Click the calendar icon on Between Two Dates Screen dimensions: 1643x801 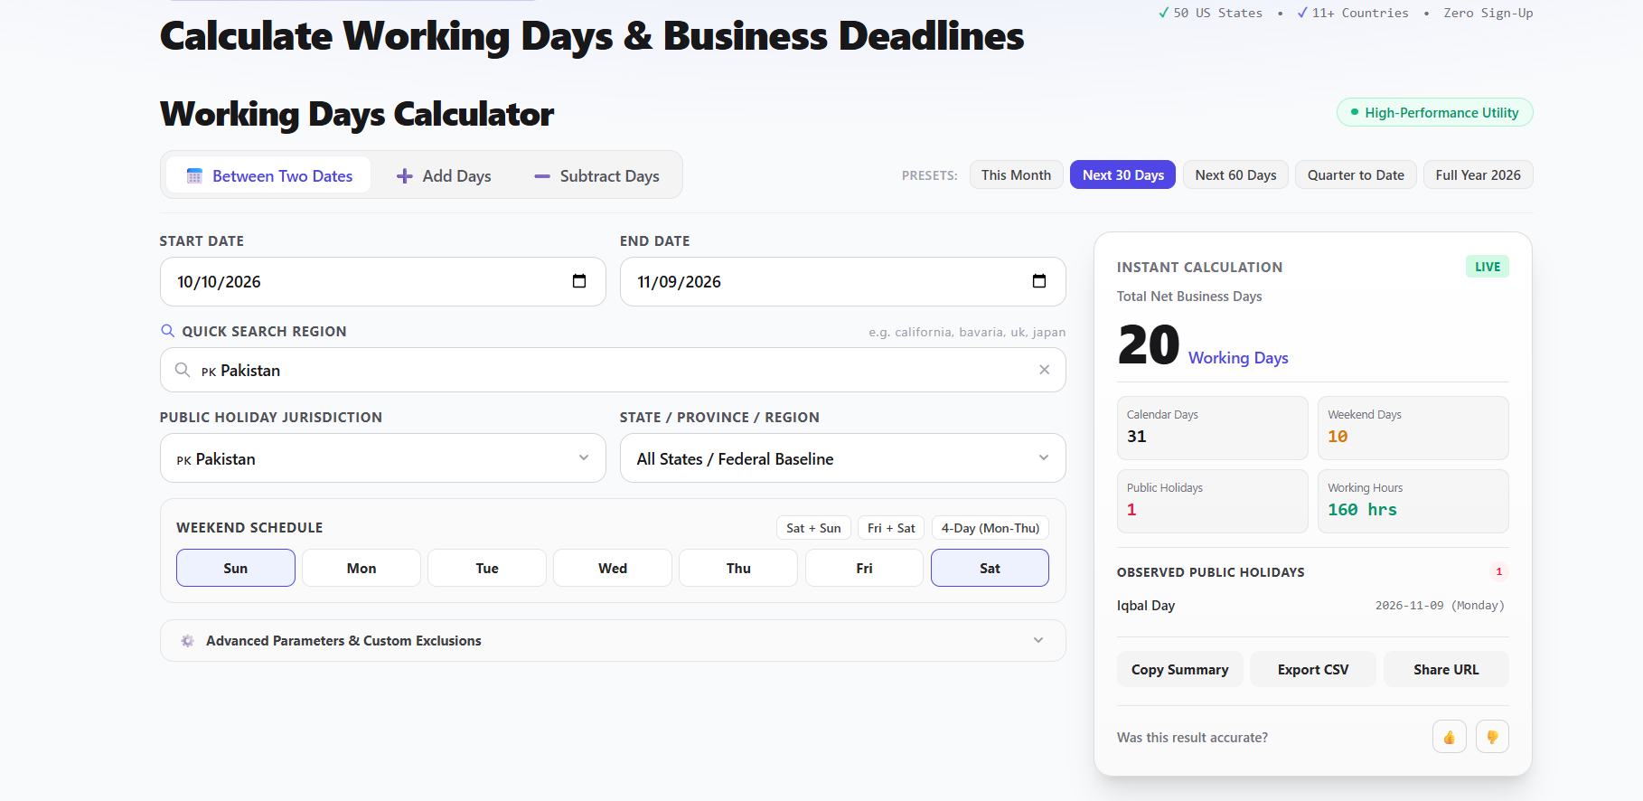click(194, 176)
